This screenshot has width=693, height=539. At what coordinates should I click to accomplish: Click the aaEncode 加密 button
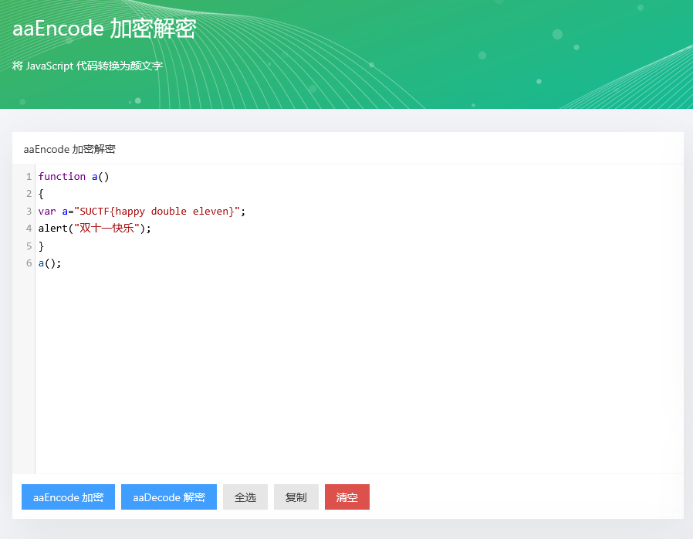[68, 497]
